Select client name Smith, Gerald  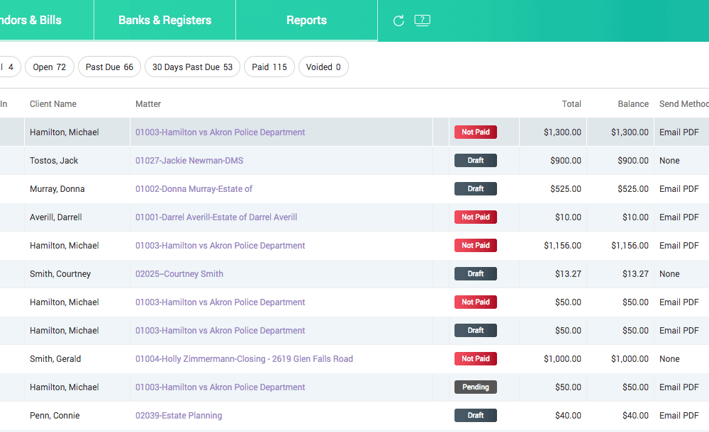click(x=55, y=359)
